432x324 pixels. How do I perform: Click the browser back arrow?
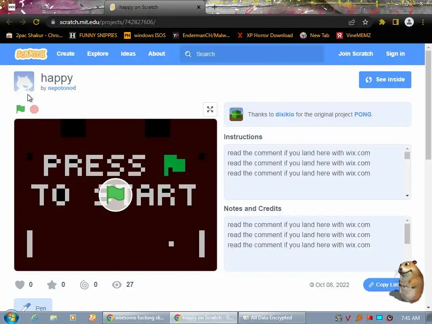[x=9, y=22]
